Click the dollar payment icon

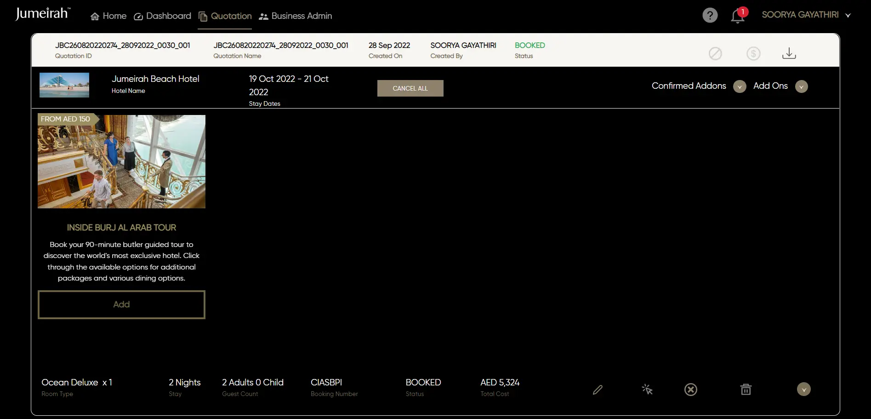(753, 54)
